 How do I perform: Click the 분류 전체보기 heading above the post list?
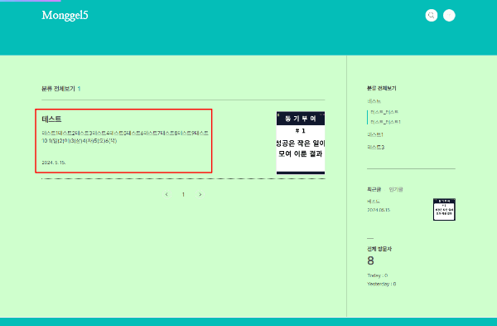[58, 89]
